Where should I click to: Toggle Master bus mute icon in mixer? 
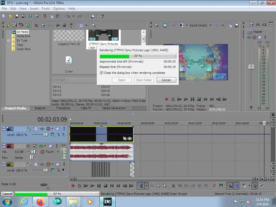click(x=260, y=37)
